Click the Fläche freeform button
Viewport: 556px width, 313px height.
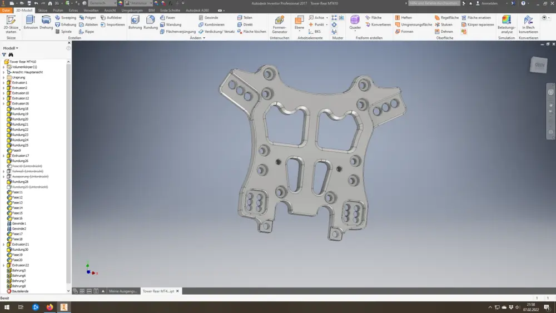(374, 17)
